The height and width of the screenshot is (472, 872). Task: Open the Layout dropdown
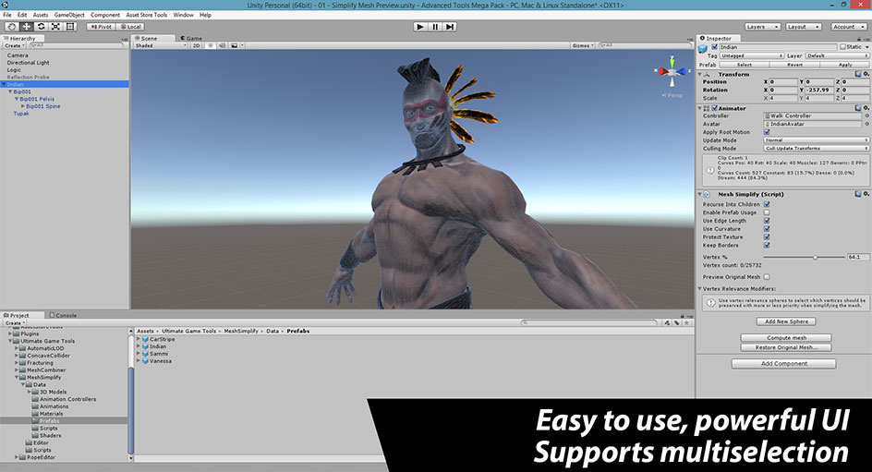[x=804, y=27]
